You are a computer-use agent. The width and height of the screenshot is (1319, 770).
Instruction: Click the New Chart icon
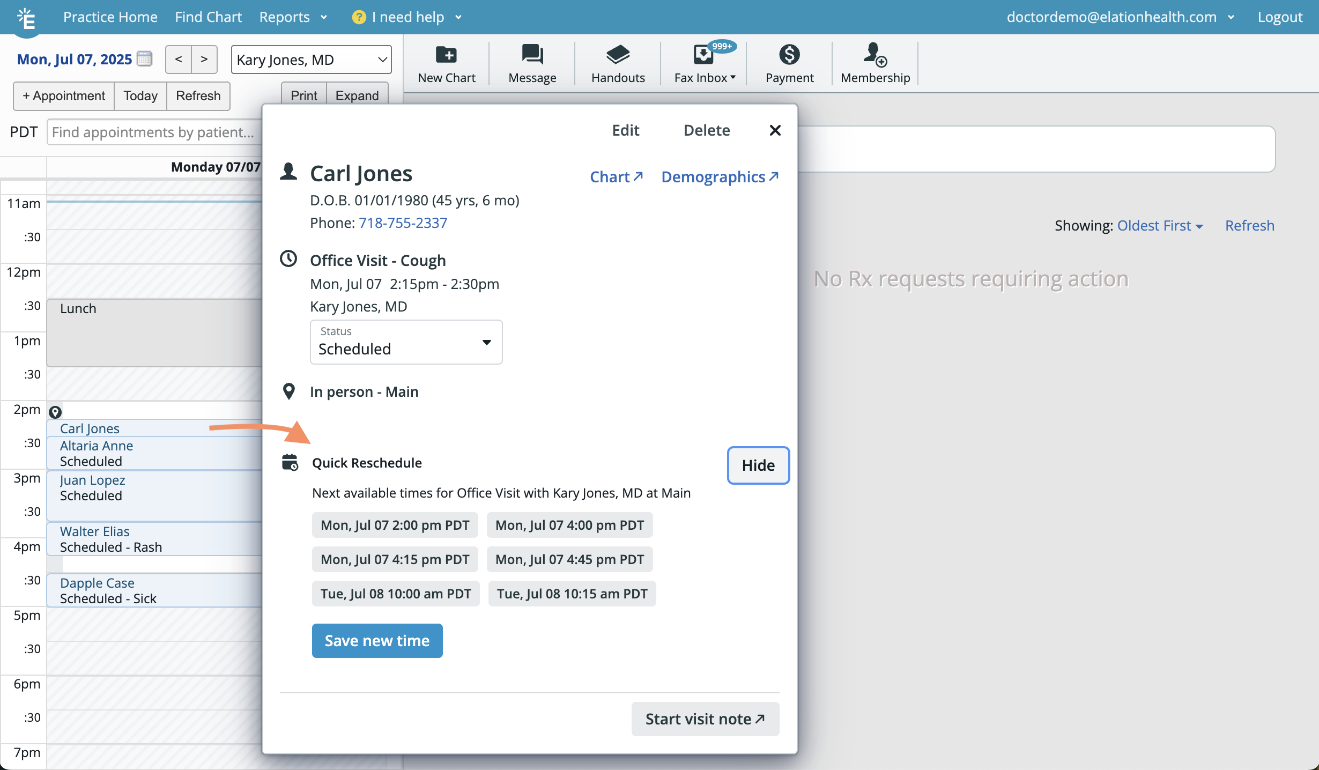click(446, 55)
